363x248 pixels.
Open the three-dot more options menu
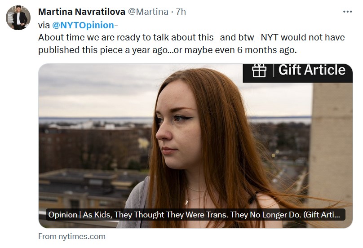[348, 12]
